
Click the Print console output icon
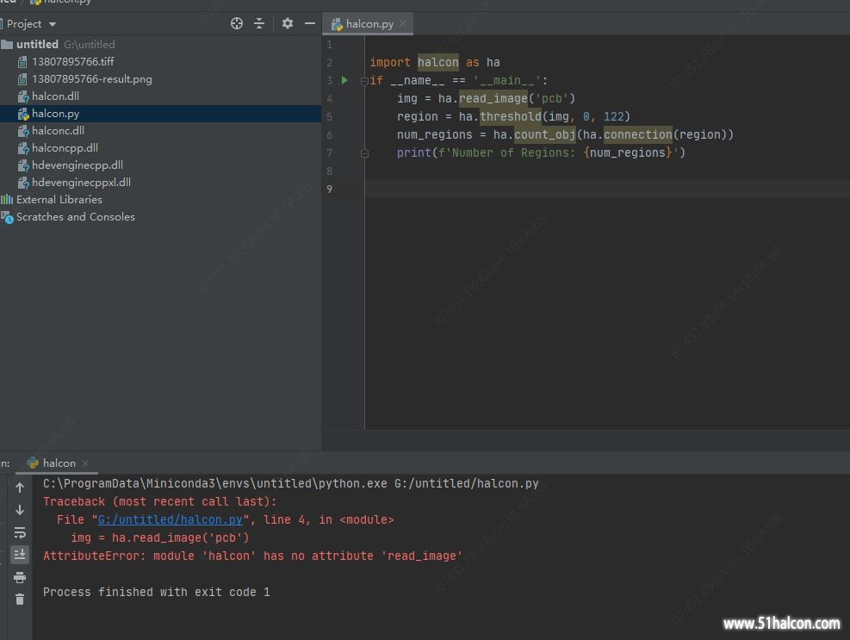coord(20,577)
